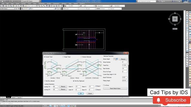Click the Save icon in the Standard toolbar
Screen dimensions: 191x107
tap(3, 6)
